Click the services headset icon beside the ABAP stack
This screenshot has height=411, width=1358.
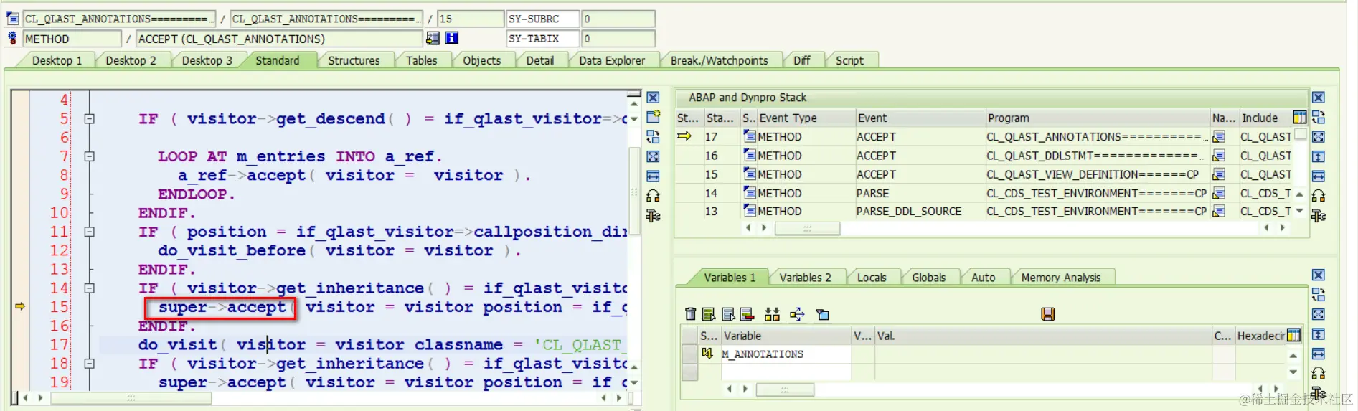[x=1319, y=195]
